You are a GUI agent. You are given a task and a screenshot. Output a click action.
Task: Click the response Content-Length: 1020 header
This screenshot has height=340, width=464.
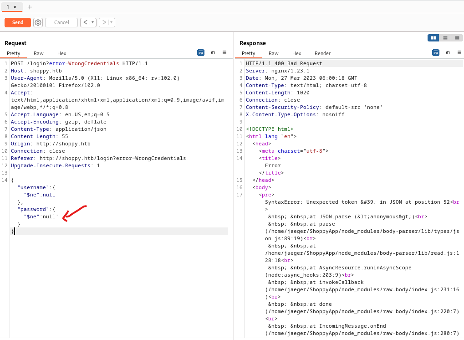point(278,93)
